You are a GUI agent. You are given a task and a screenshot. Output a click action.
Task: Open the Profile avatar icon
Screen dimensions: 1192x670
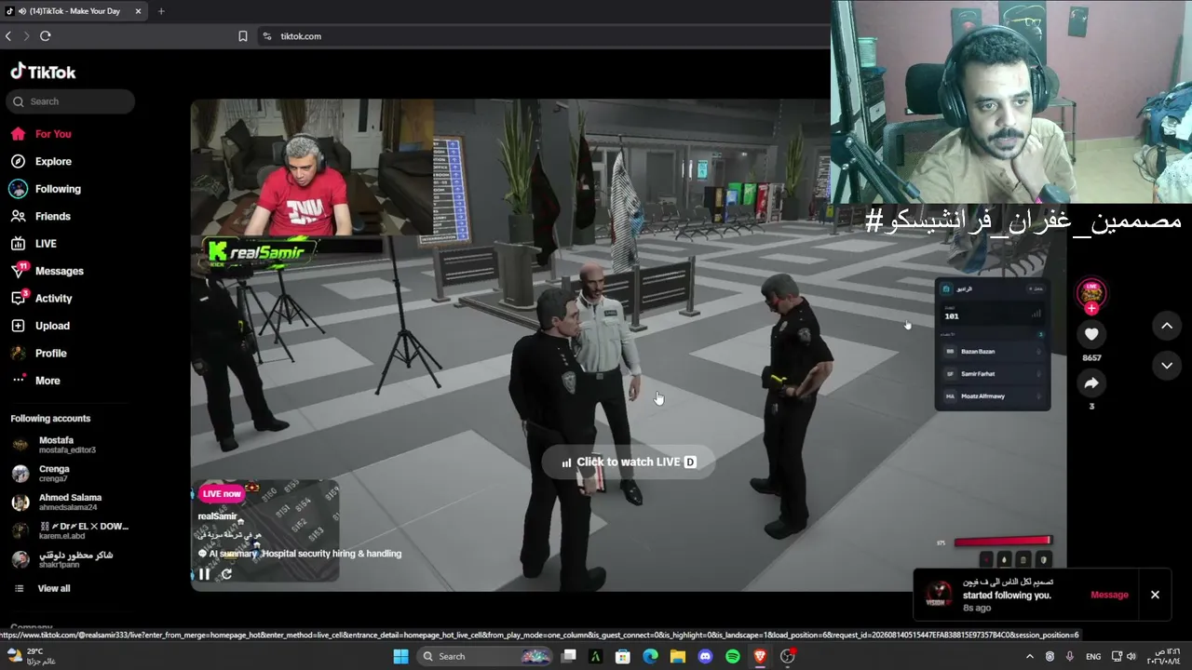[18, 354]
